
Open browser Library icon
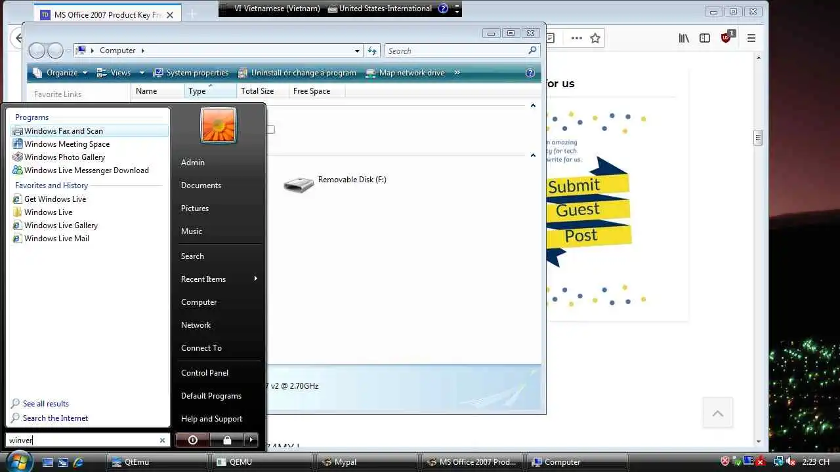[684, 38]
